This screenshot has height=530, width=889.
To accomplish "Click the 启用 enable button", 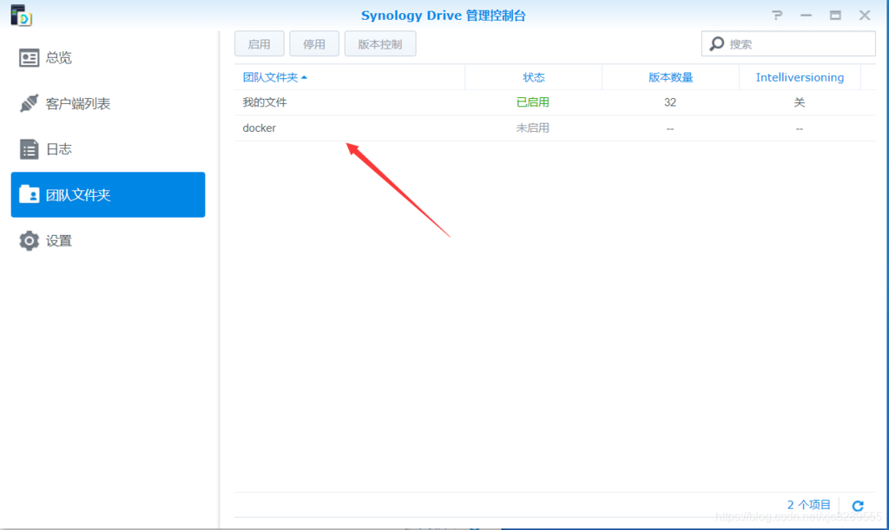I will pos(259,44).
